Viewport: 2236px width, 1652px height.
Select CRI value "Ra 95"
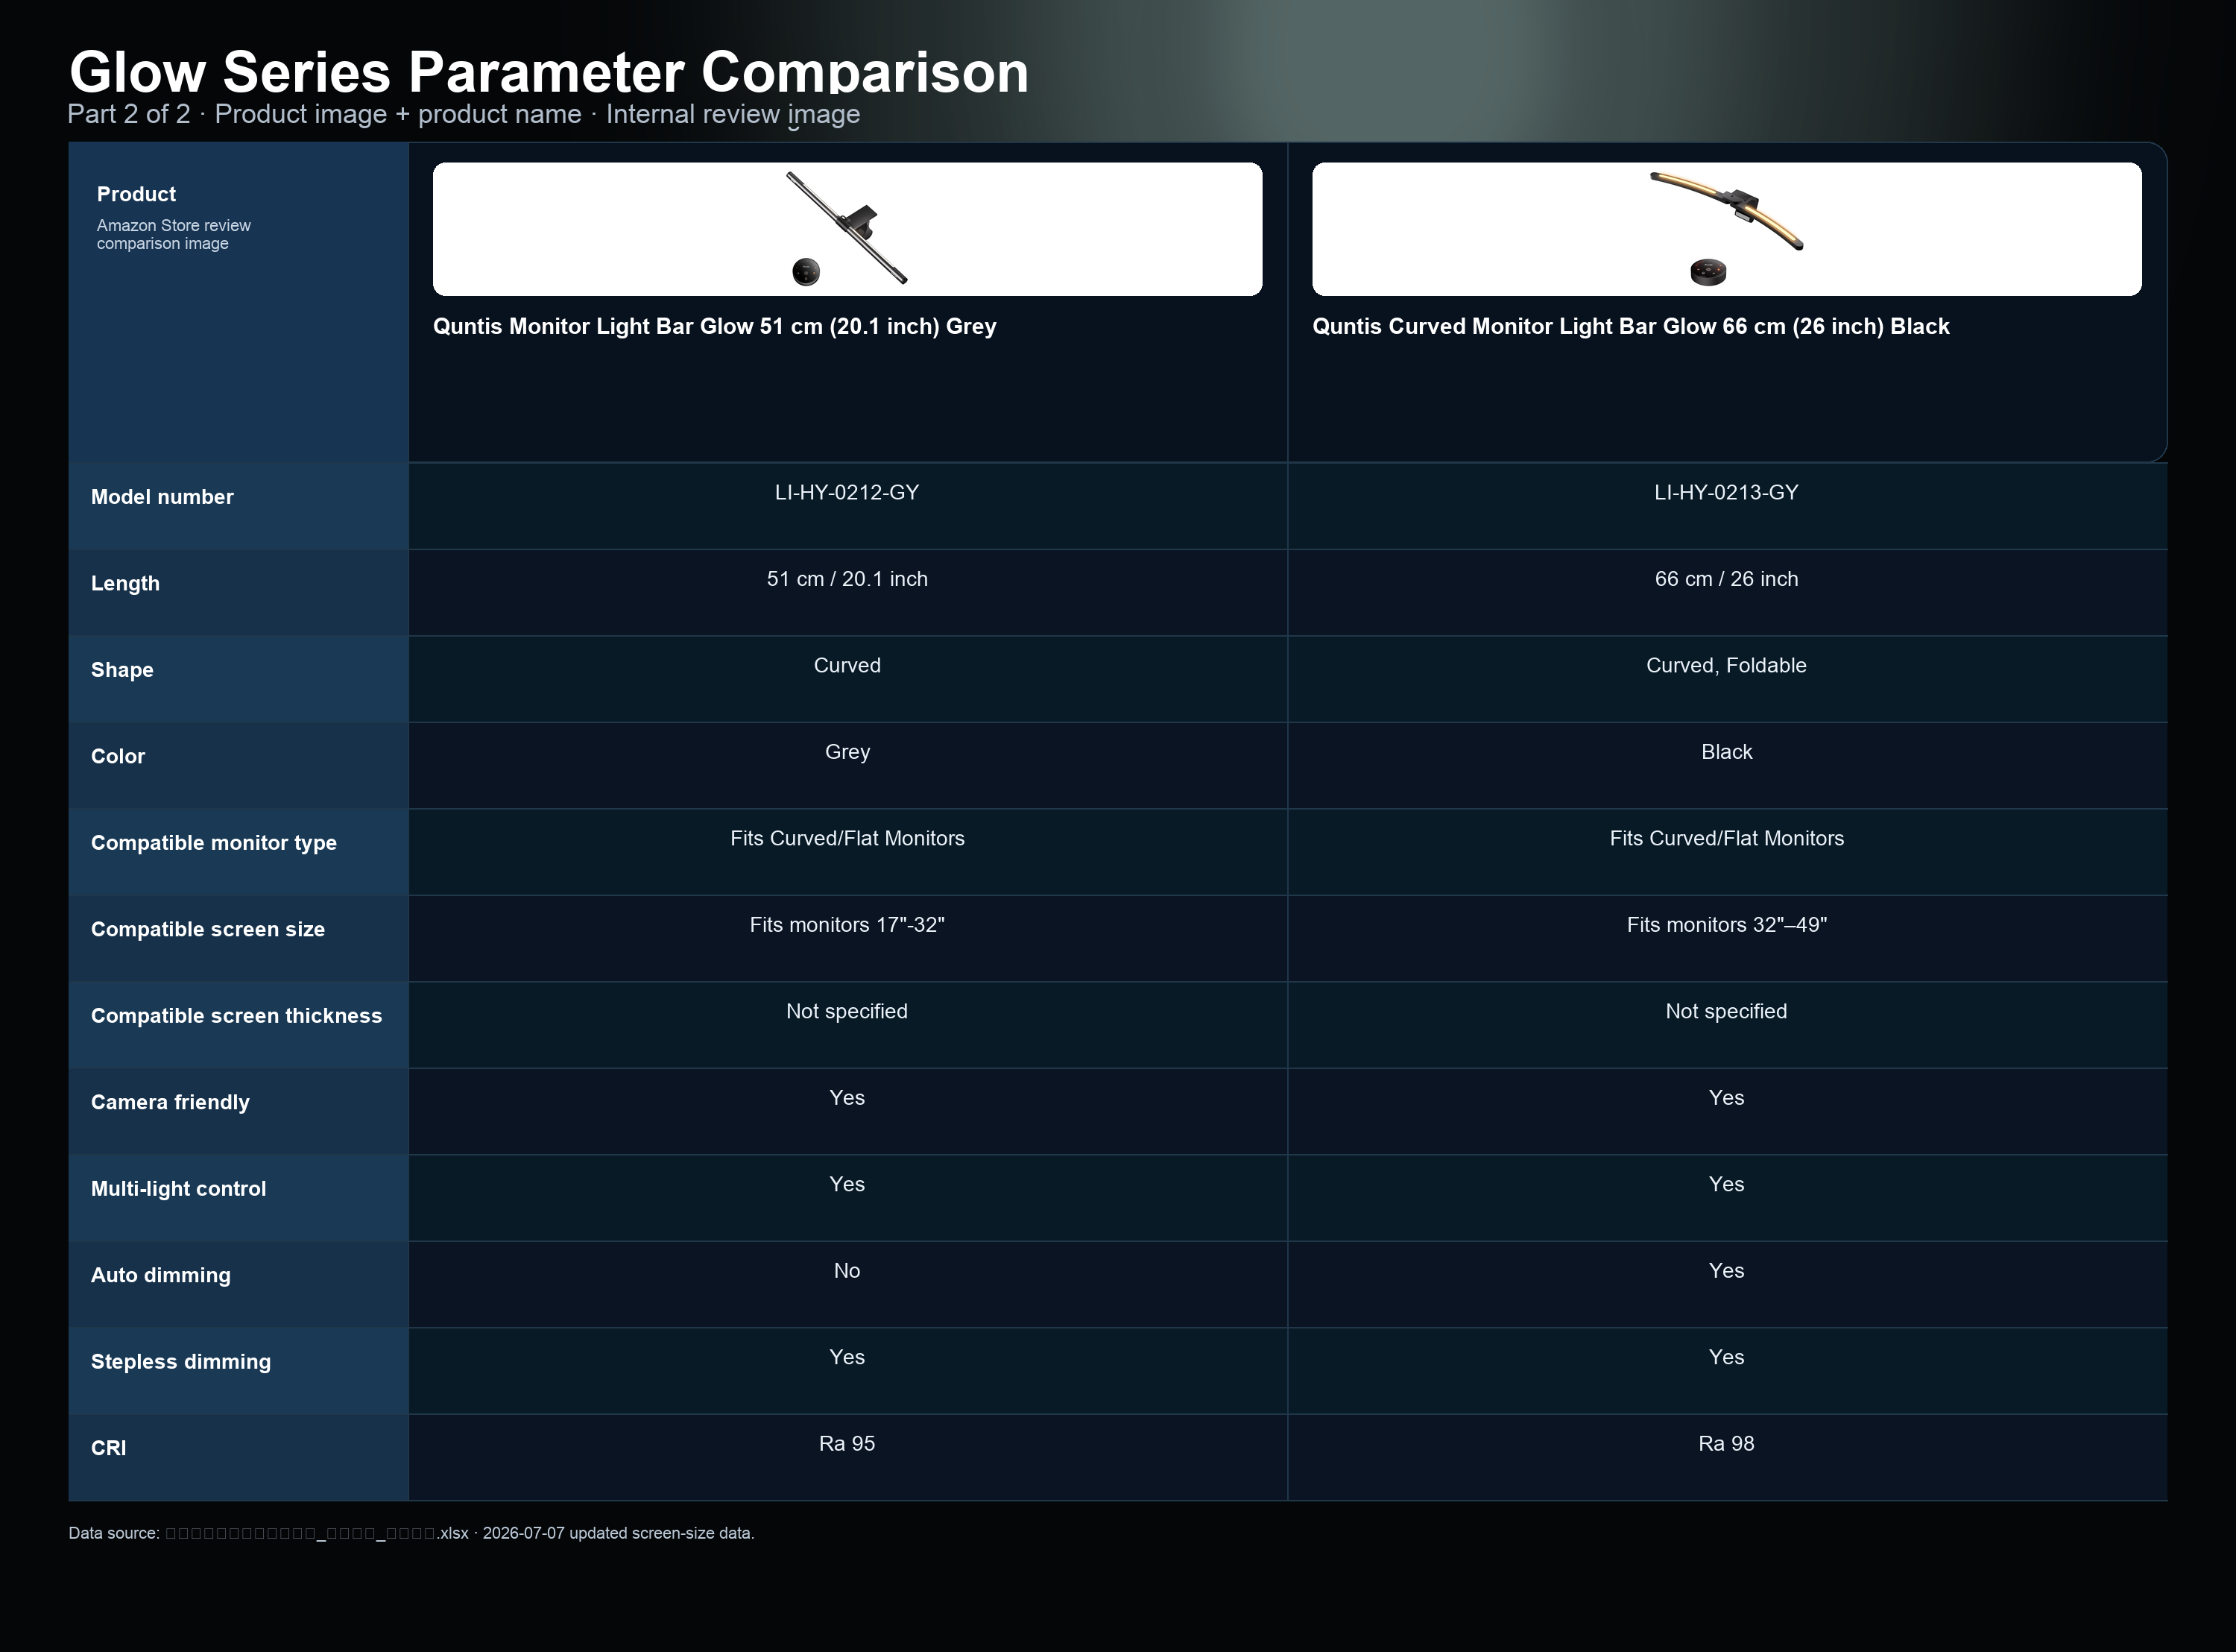(847, 1444)
